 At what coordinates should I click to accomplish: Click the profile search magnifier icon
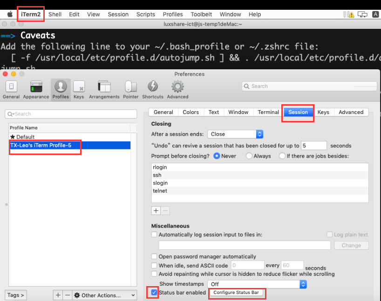[10, 114]
